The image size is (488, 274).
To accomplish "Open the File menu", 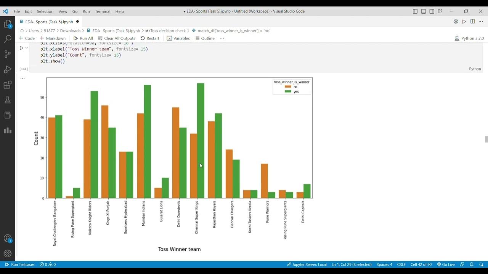I will point(17,11).
